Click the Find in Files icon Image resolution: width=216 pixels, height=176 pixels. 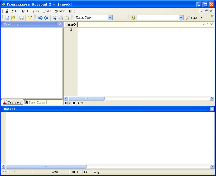pos(133,18)
